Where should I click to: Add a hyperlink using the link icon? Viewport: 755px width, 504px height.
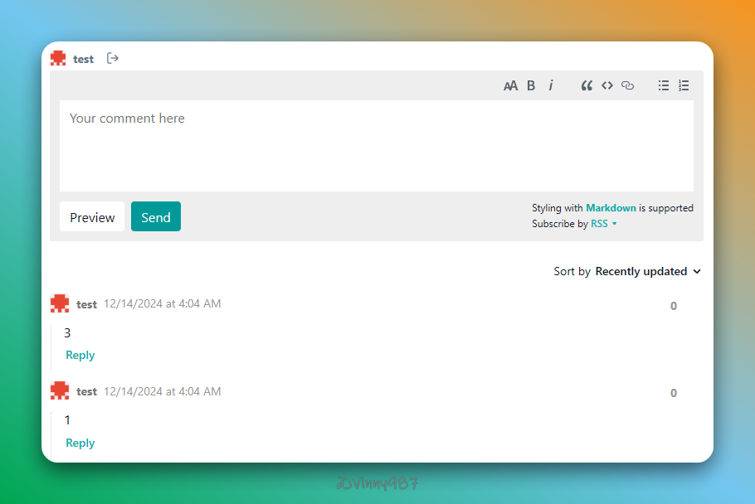coord(627,85)
